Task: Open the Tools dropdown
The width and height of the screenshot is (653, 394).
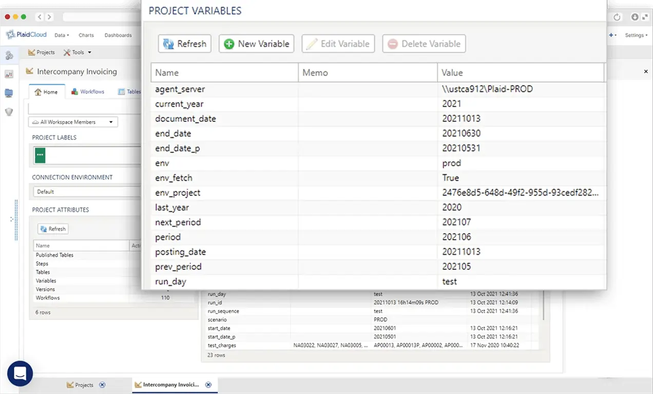Action: tap(78, 52)
